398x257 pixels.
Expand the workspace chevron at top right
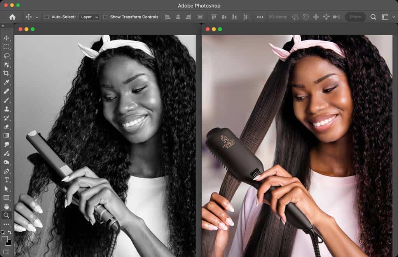[x=394, y=17]
